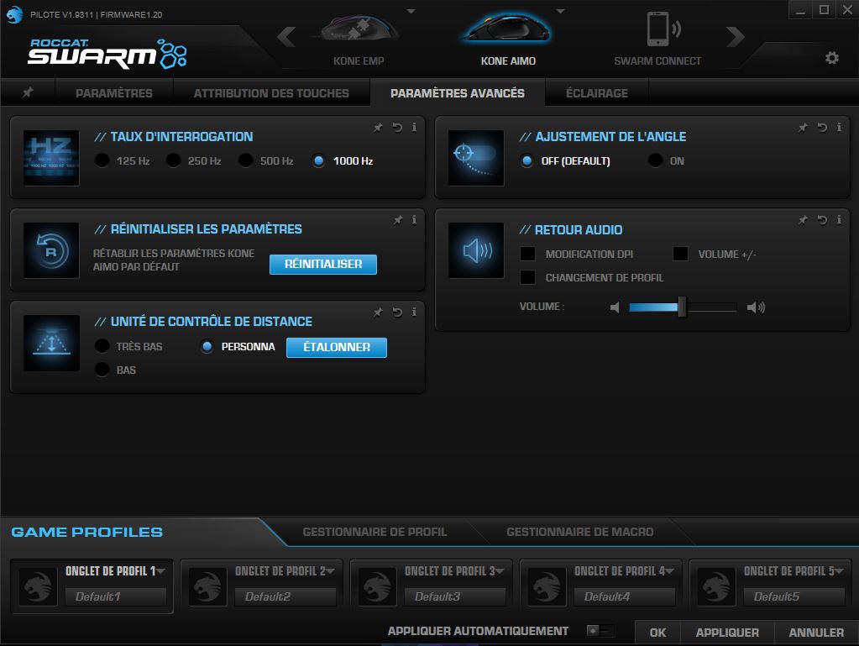Pin the Unité de contrôle de distance panel
859x646 pixels.
[x=378, y=312]
